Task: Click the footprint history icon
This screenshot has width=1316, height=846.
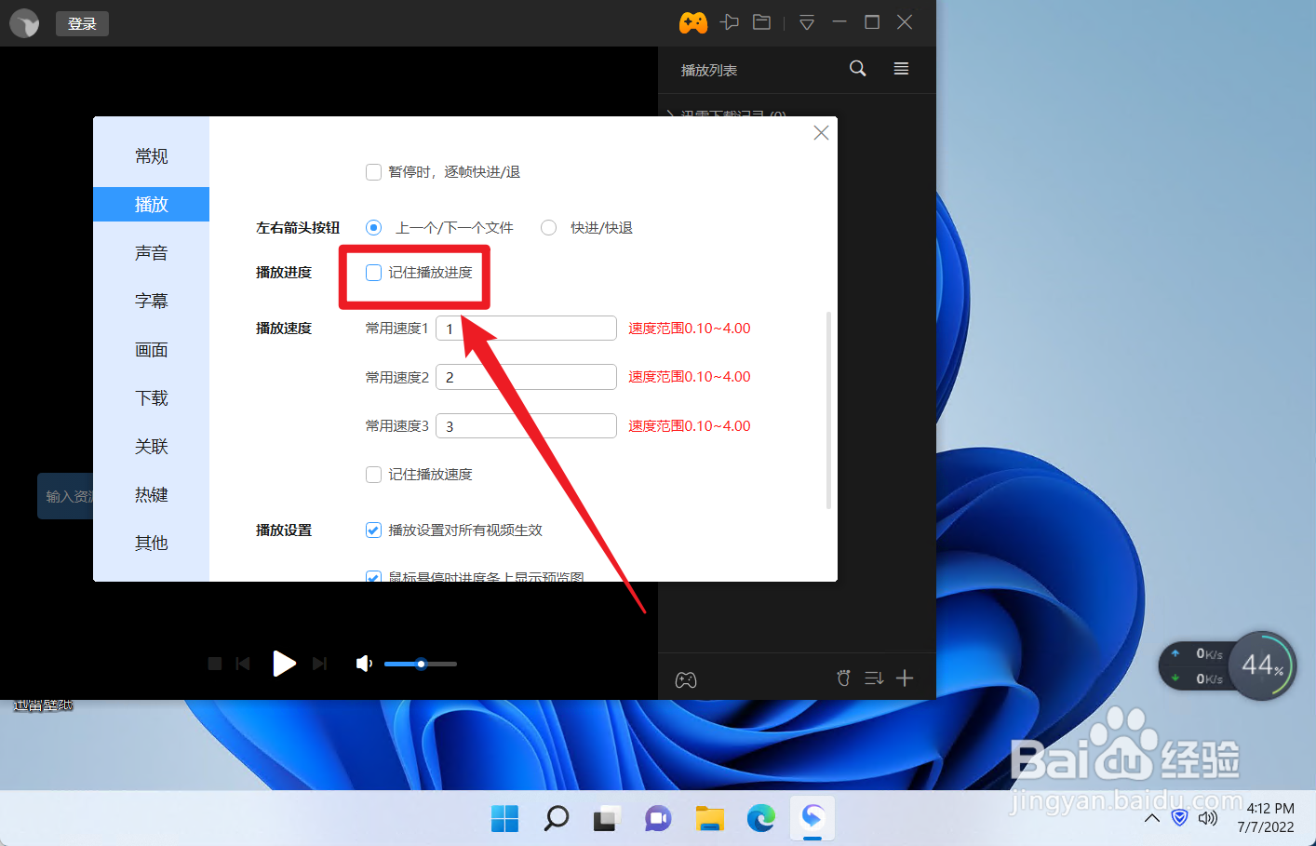Action: click(843, 678)
